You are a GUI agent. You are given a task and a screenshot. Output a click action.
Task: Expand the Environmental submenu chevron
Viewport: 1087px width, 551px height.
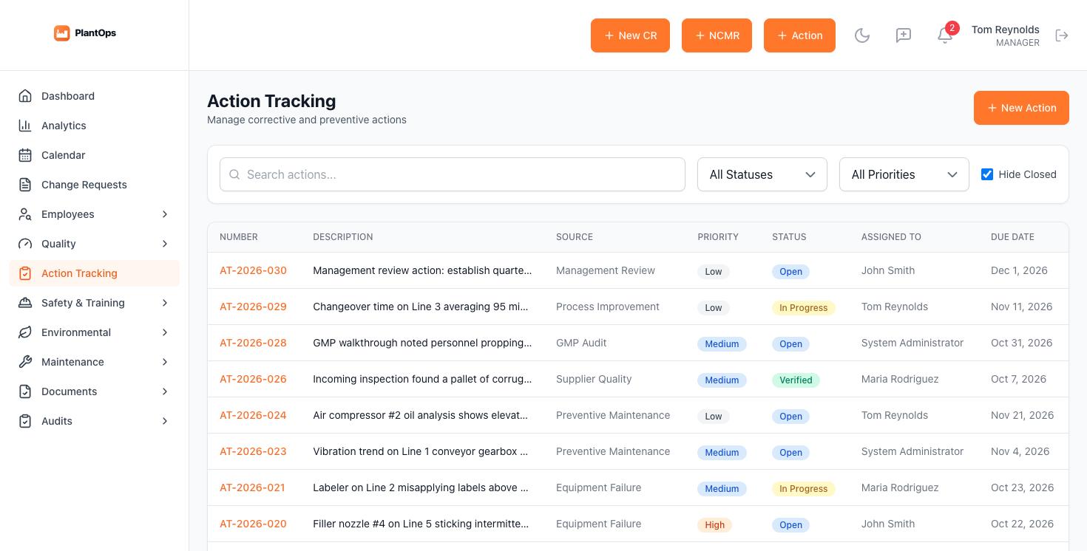(165, 332)
